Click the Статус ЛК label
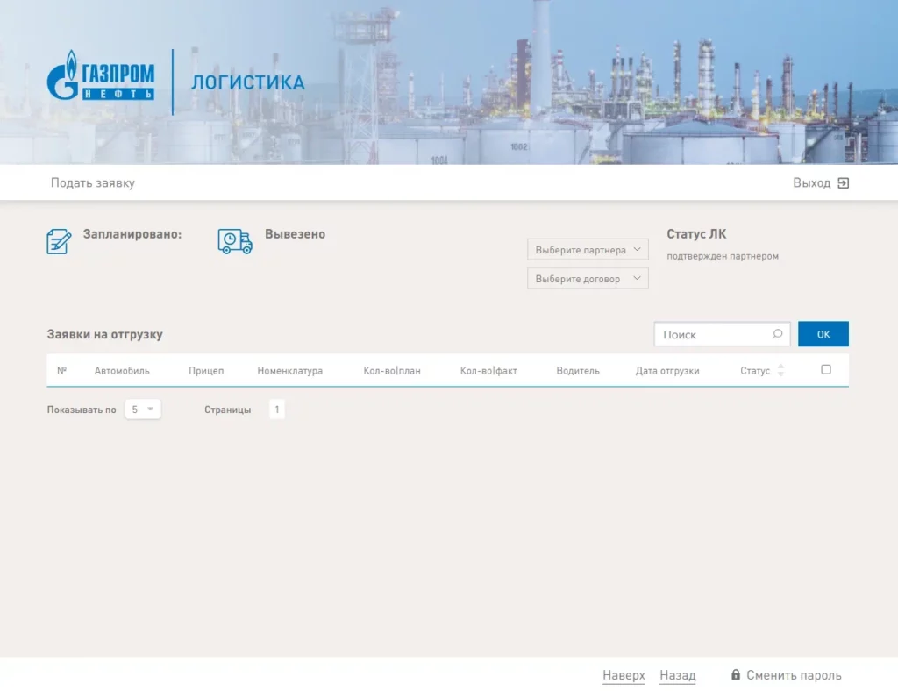This screenshot has width=898, height=691. tap(696, 233)
